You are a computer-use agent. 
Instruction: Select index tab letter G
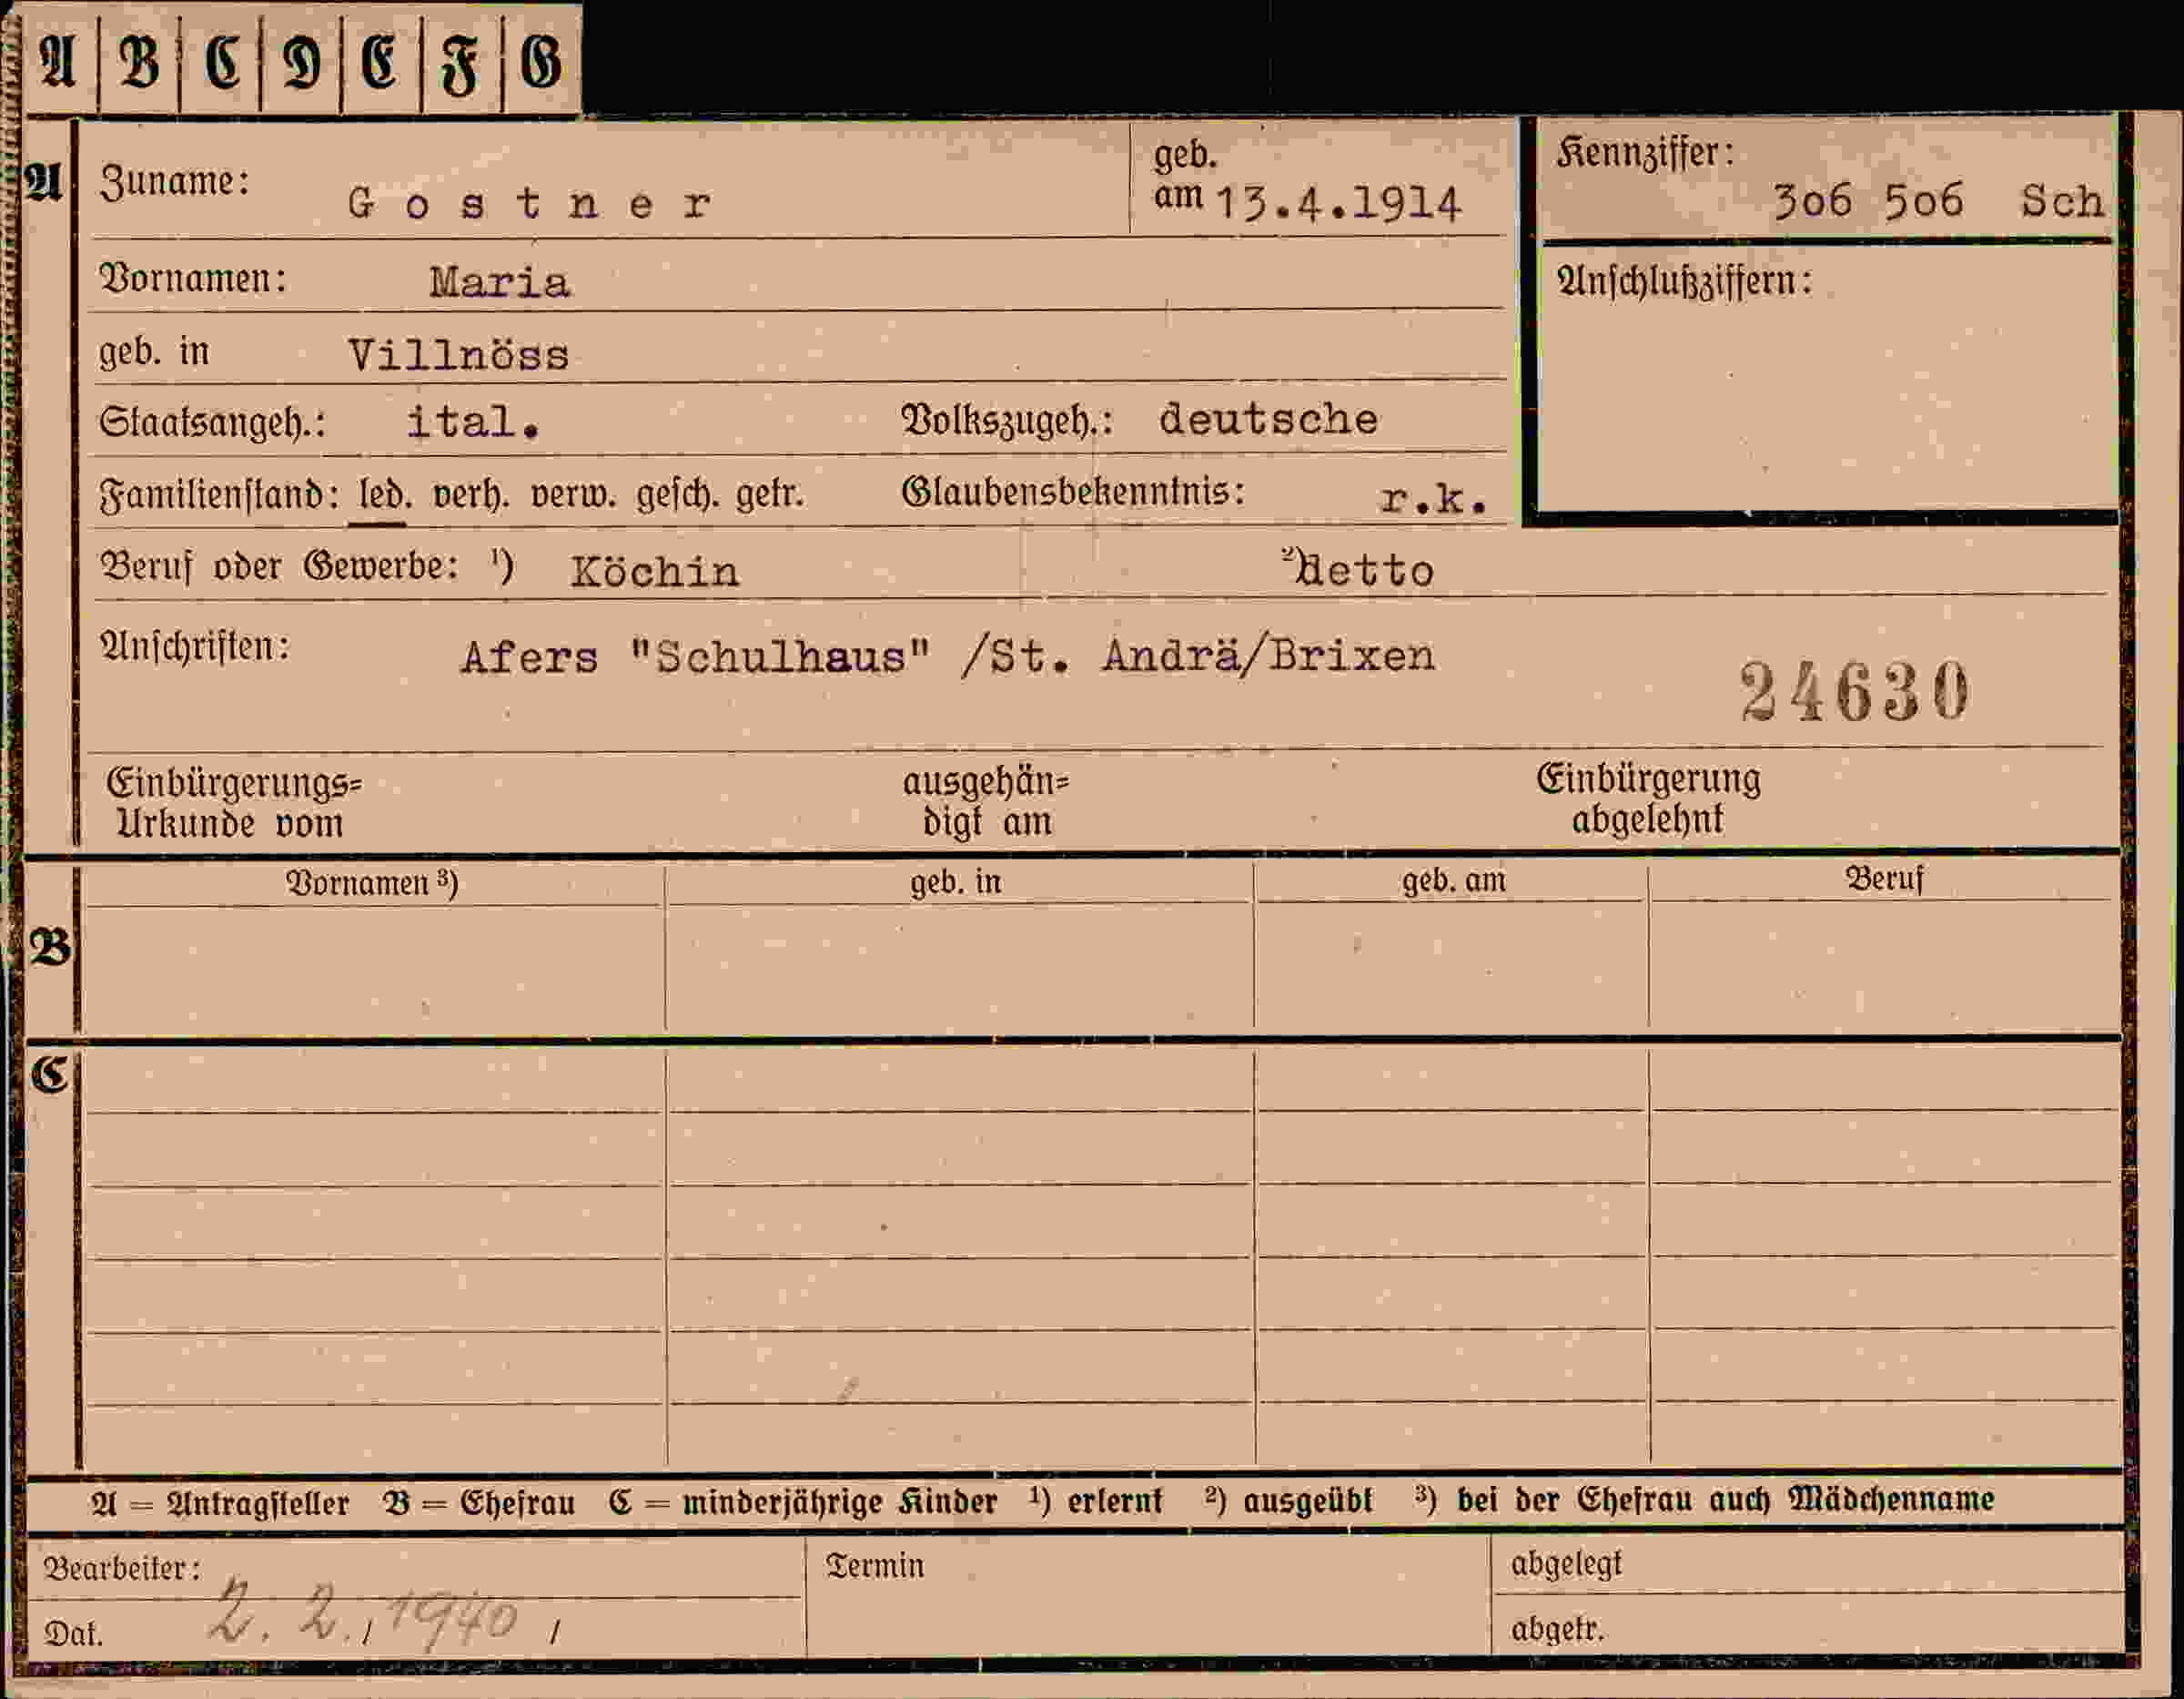tap(541, 63)
